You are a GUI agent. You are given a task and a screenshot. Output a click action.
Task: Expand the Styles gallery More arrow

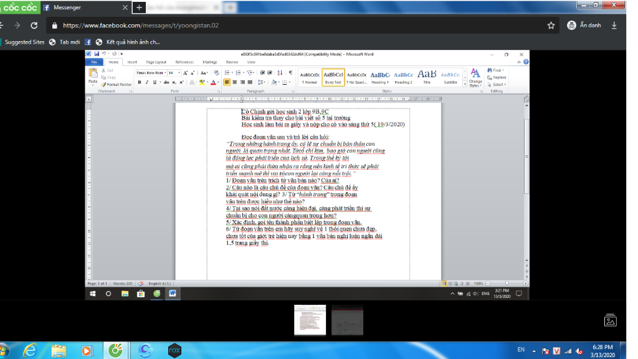click(465, 84)
